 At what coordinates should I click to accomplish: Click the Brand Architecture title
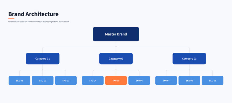[x=33, y=14]
